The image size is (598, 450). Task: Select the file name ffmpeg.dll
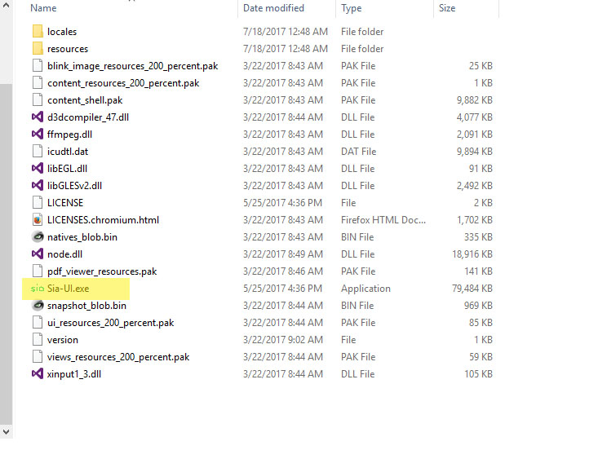70,135
